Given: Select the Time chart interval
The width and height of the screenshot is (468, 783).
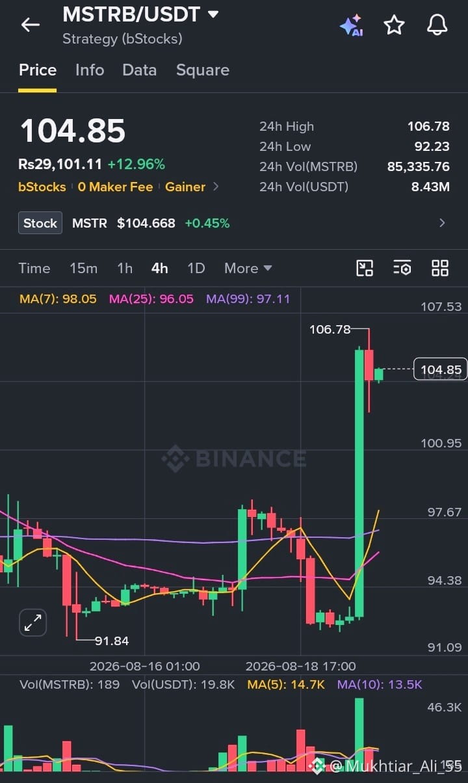Looking at the screenshot, I should (x=34, y=269).
